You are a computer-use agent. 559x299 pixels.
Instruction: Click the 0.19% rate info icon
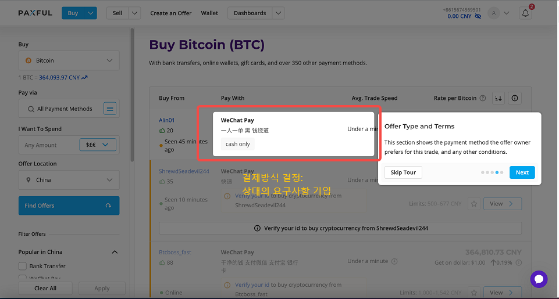(x=519, y=262)
